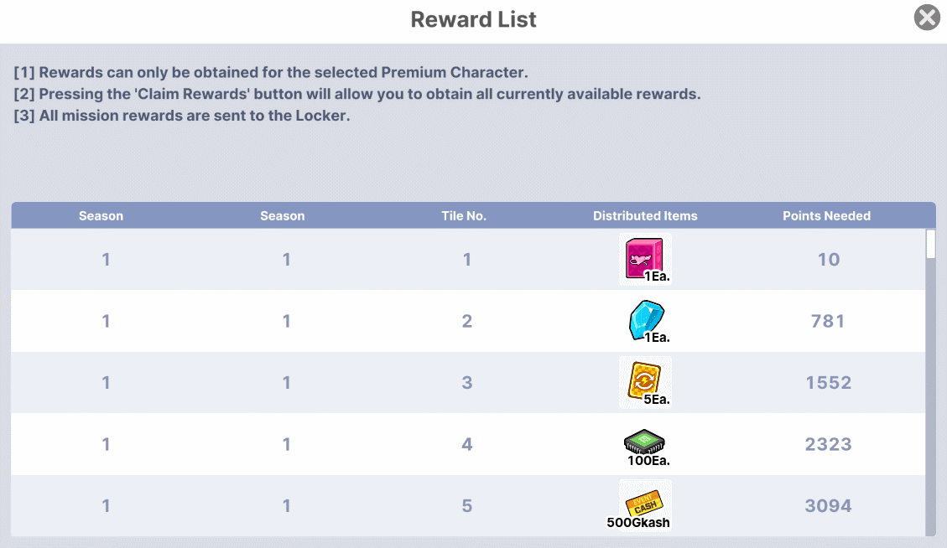Click the 781 points needed value
The height and width of the screenshot is (548, 947).
point(828,321)
